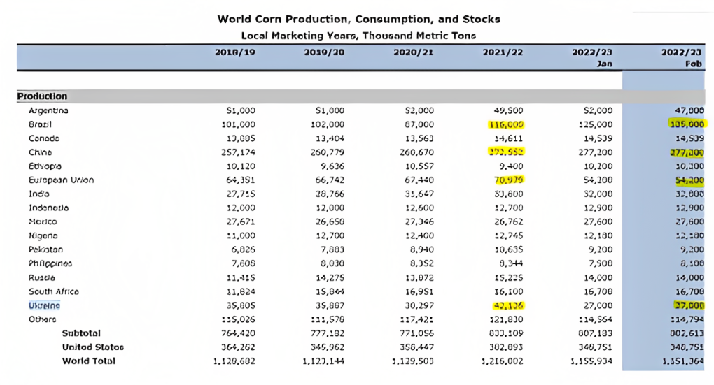The image size is (714, 385).
Task: Click United States' 364,262 value for 2018/19
Action: (x=238, y=348)
